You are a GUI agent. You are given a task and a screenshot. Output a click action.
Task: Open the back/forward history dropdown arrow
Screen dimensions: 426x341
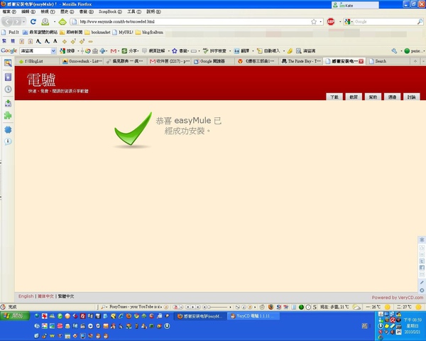pos(24,21)
